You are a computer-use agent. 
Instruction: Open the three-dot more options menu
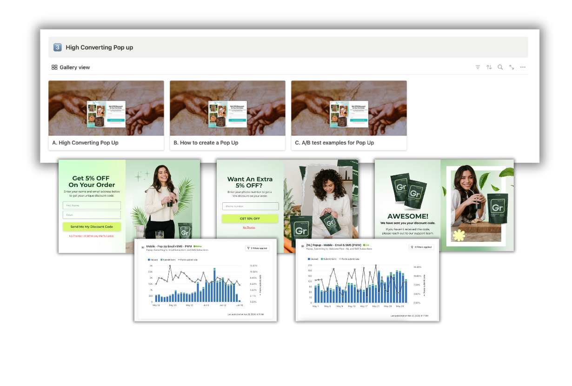(523, 67)
